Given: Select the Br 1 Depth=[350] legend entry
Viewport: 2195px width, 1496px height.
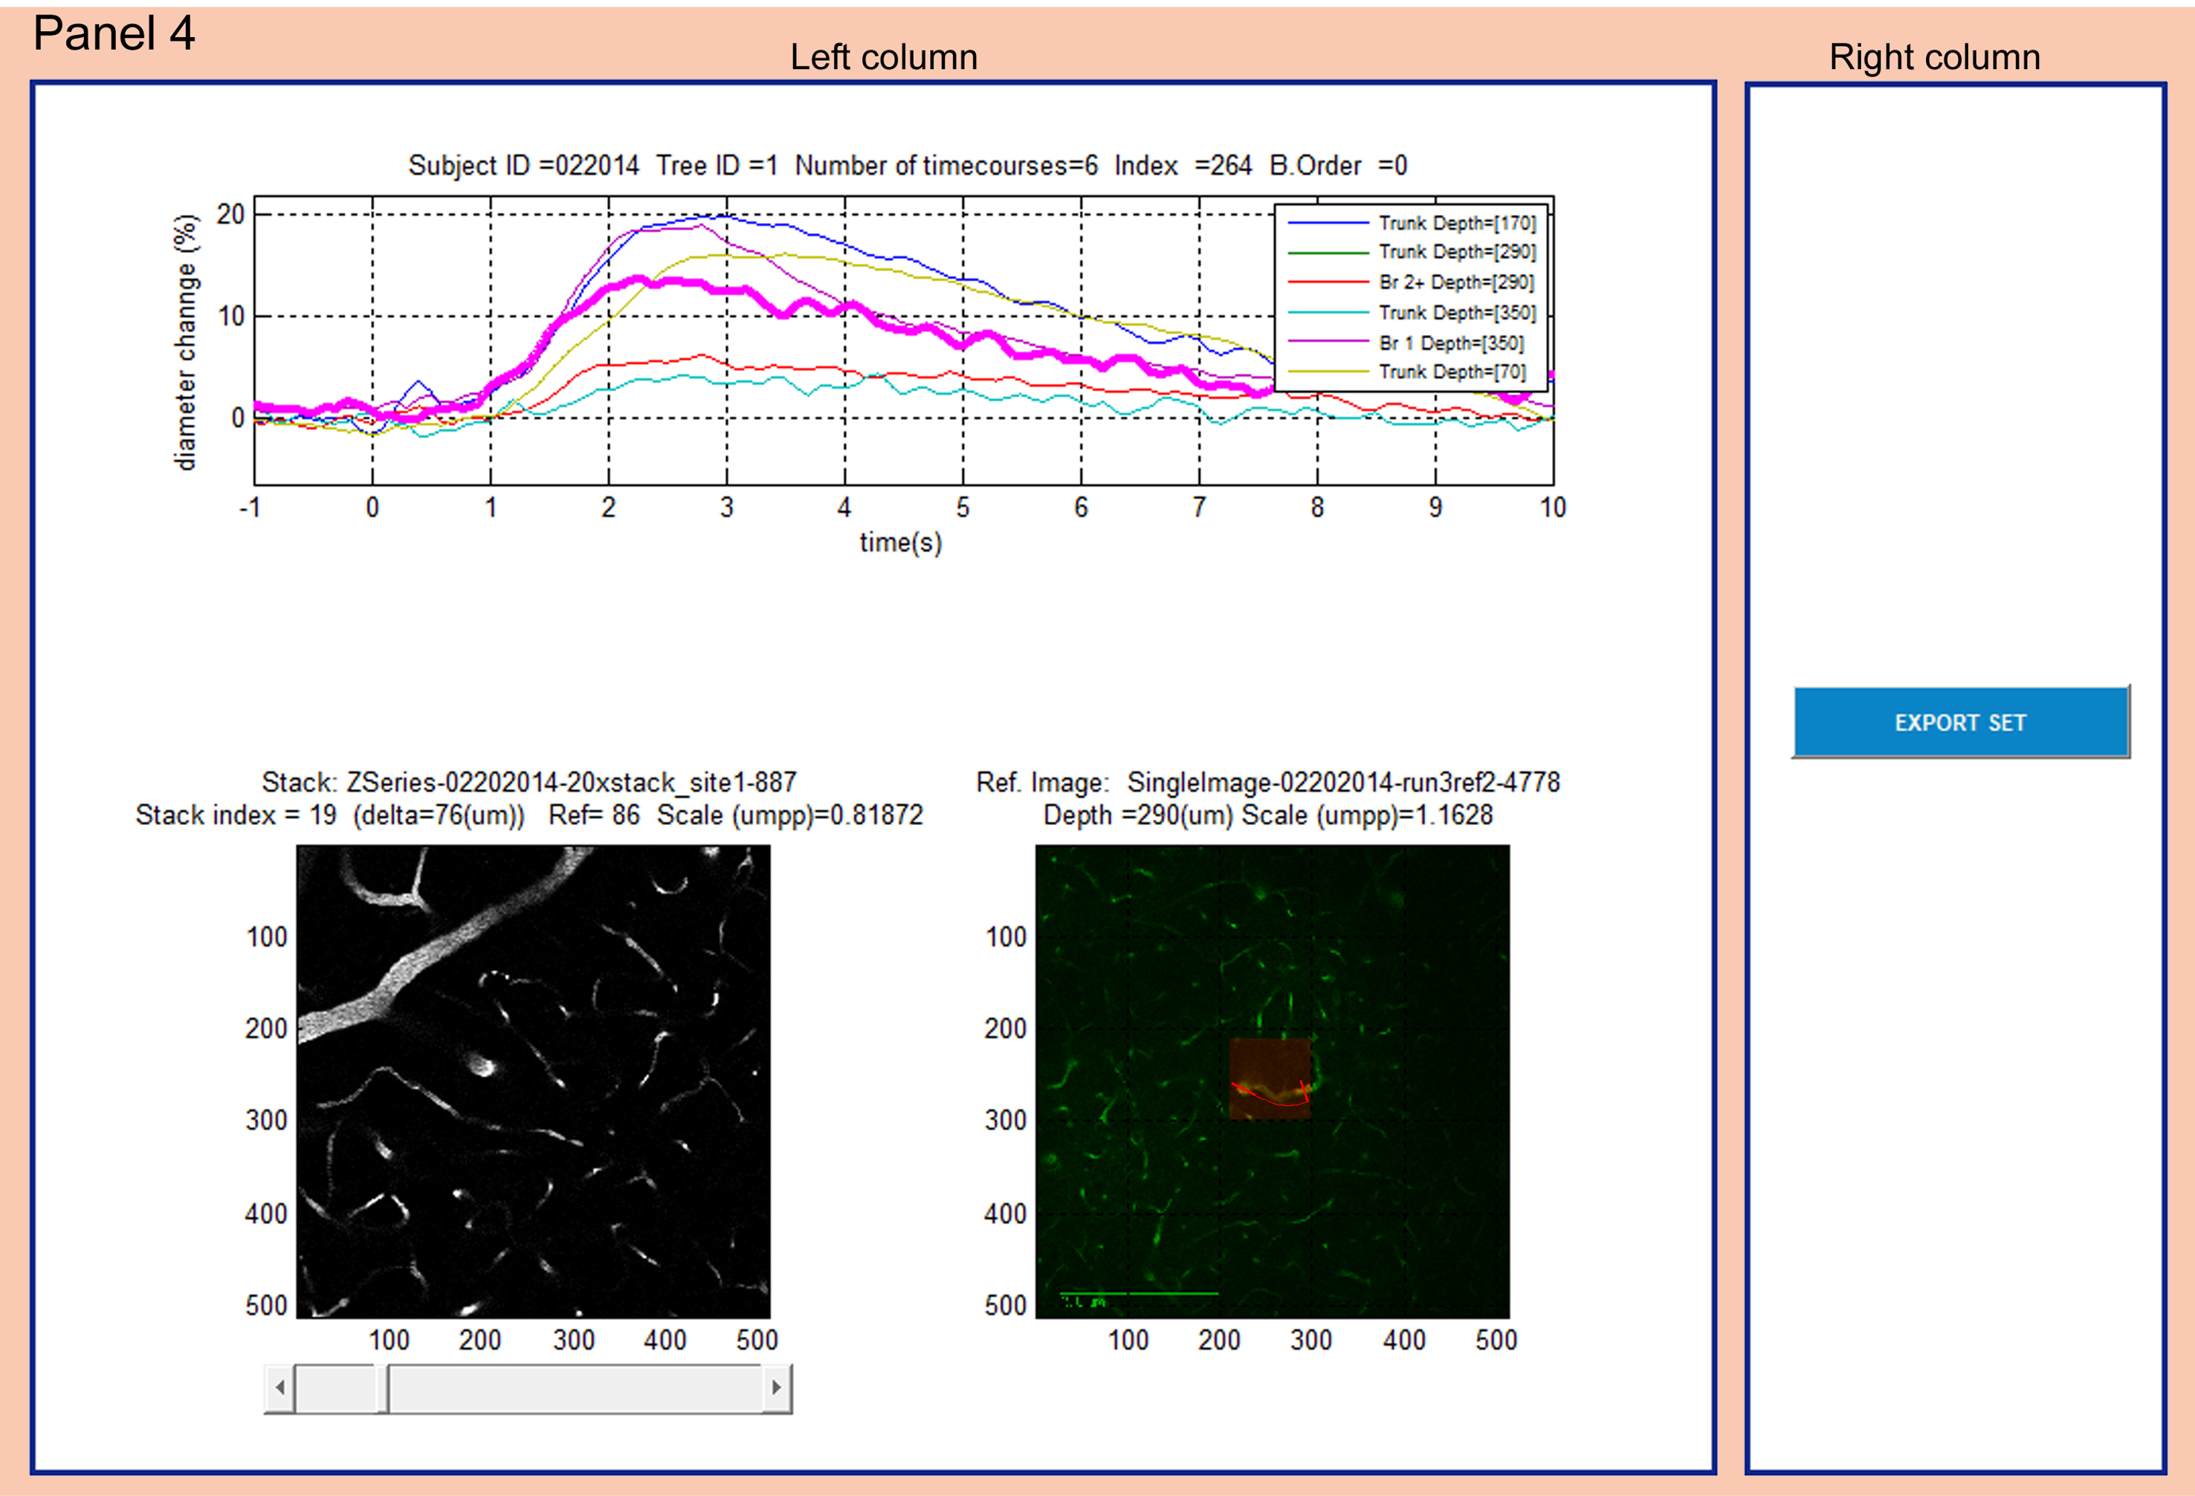Looking at the screenshot, I should [1451, 343].
